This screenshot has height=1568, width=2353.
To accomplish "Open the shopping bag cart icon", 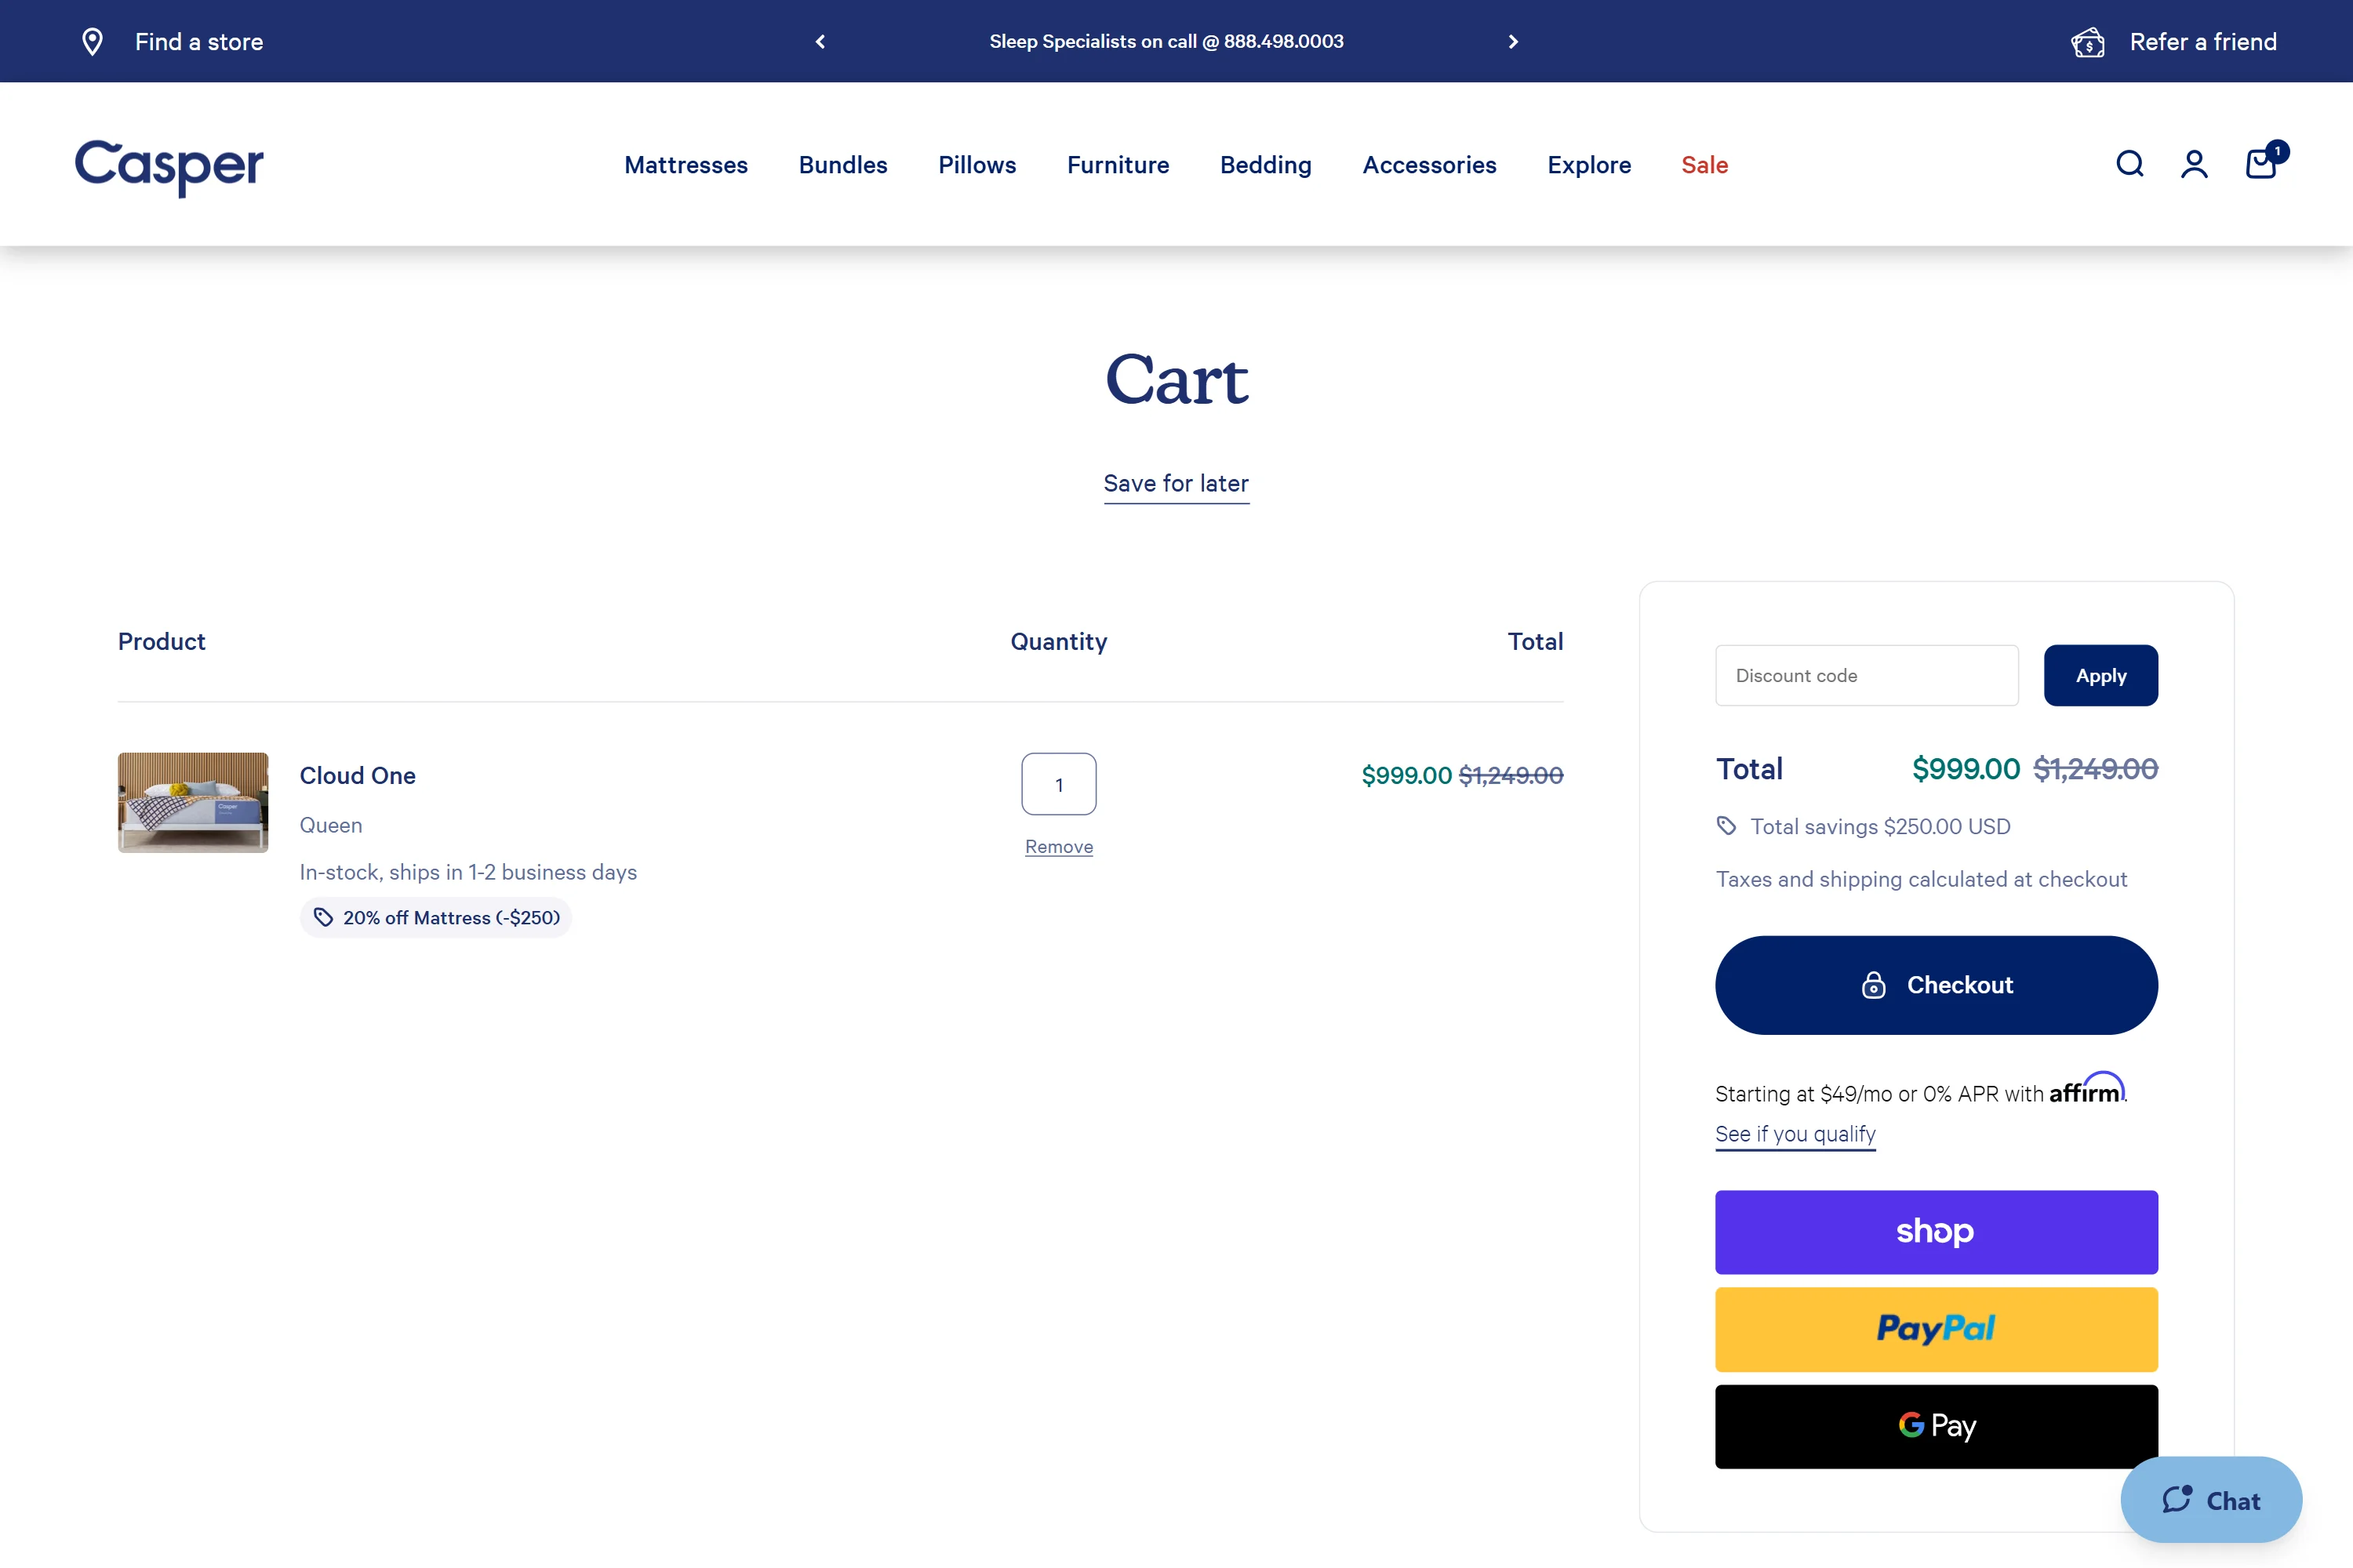I will [2261, 164].
